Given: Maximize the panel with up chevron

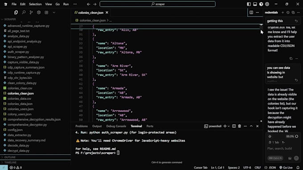Looking at the screenshot, I should pyautogui.click(x=251, y=126).
